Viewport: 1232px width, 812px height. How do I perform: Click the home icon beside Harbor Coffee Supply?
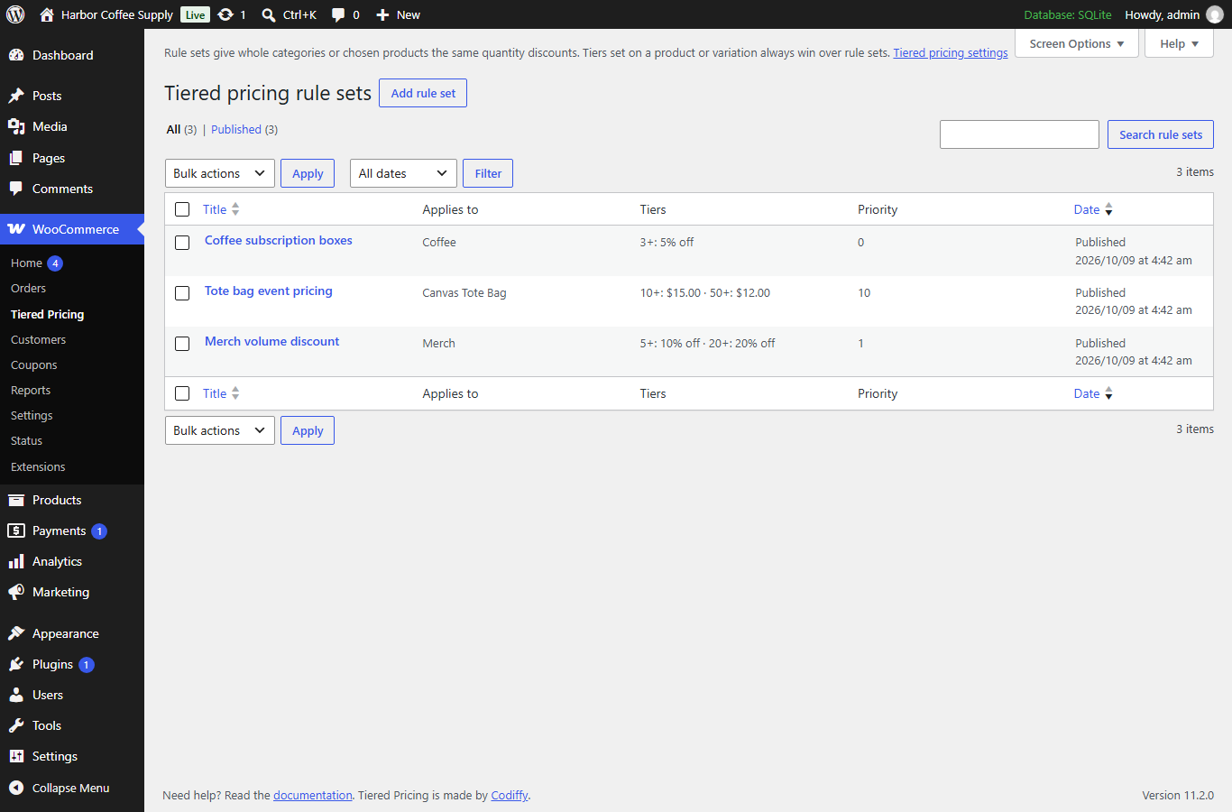tap(47, 14)
